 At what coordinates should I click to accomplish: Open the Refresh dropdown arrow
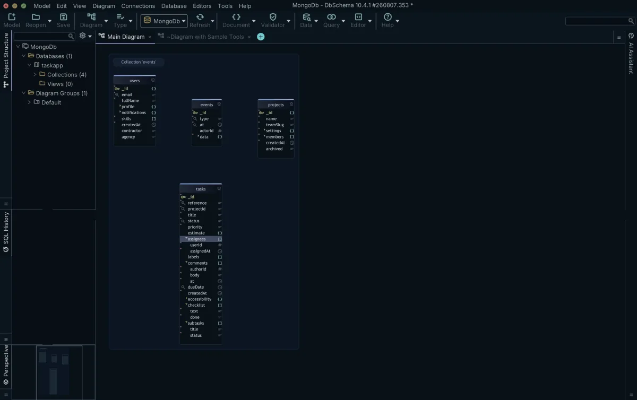point(213,21)
